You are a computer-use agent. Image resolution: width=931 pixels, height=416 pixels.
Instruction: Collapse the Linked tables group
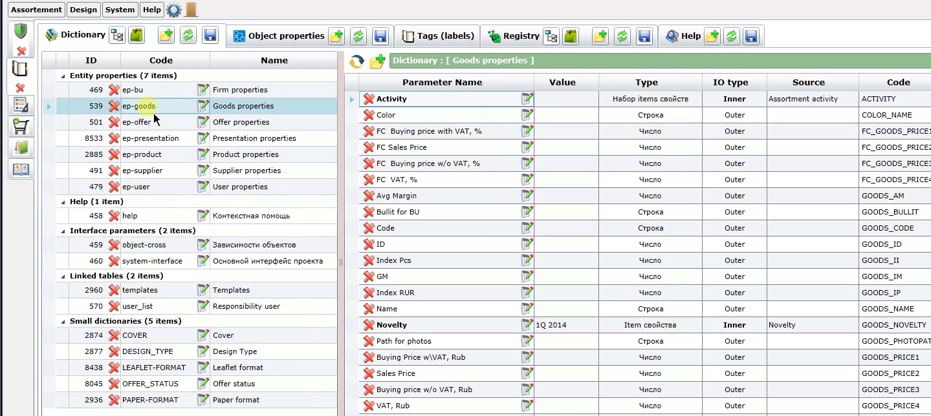63,276
